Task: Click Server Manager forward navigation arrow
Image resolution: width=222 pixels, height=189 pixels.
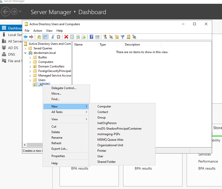Action: [x=14, y=12]
